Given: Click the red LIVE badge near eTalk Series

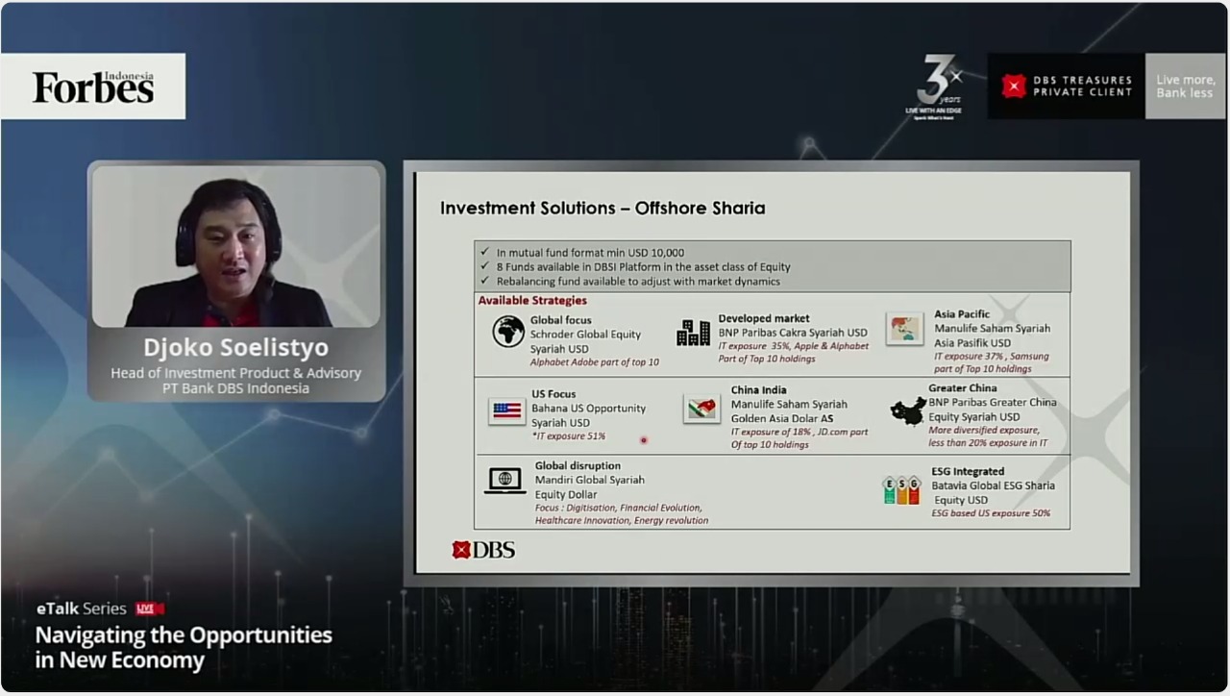Looking at the screenshot, I should pyautogui.click(x=149, y=609).
